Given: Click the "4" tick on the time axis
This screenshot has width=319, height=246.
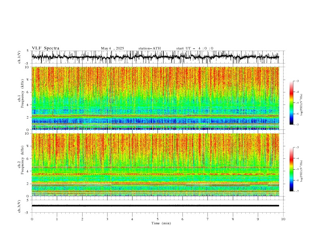Looking at the screenshot, I should click(x=133, y=219).
